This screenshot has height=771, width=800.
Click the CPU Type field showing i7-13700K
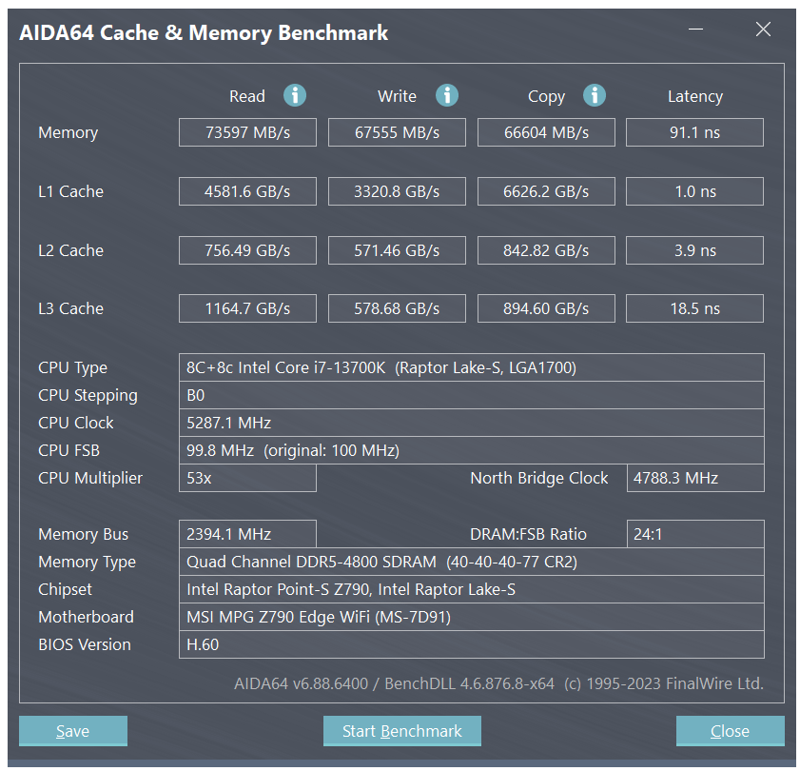[472, 367]
